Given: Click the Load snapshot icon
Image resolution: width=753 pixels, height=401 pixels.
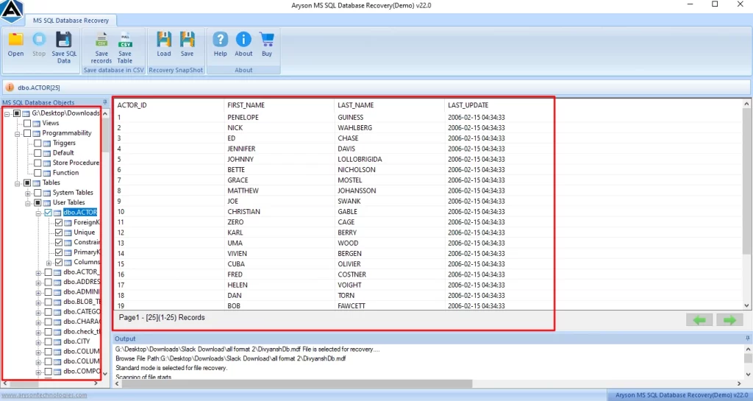Looking at the screenshot, I should (164, 40).
